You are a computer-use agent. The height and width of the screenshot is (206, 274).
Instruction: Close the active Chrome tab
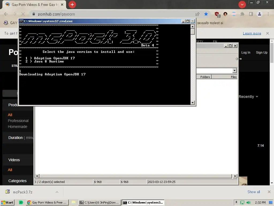(x=62, y=5)
